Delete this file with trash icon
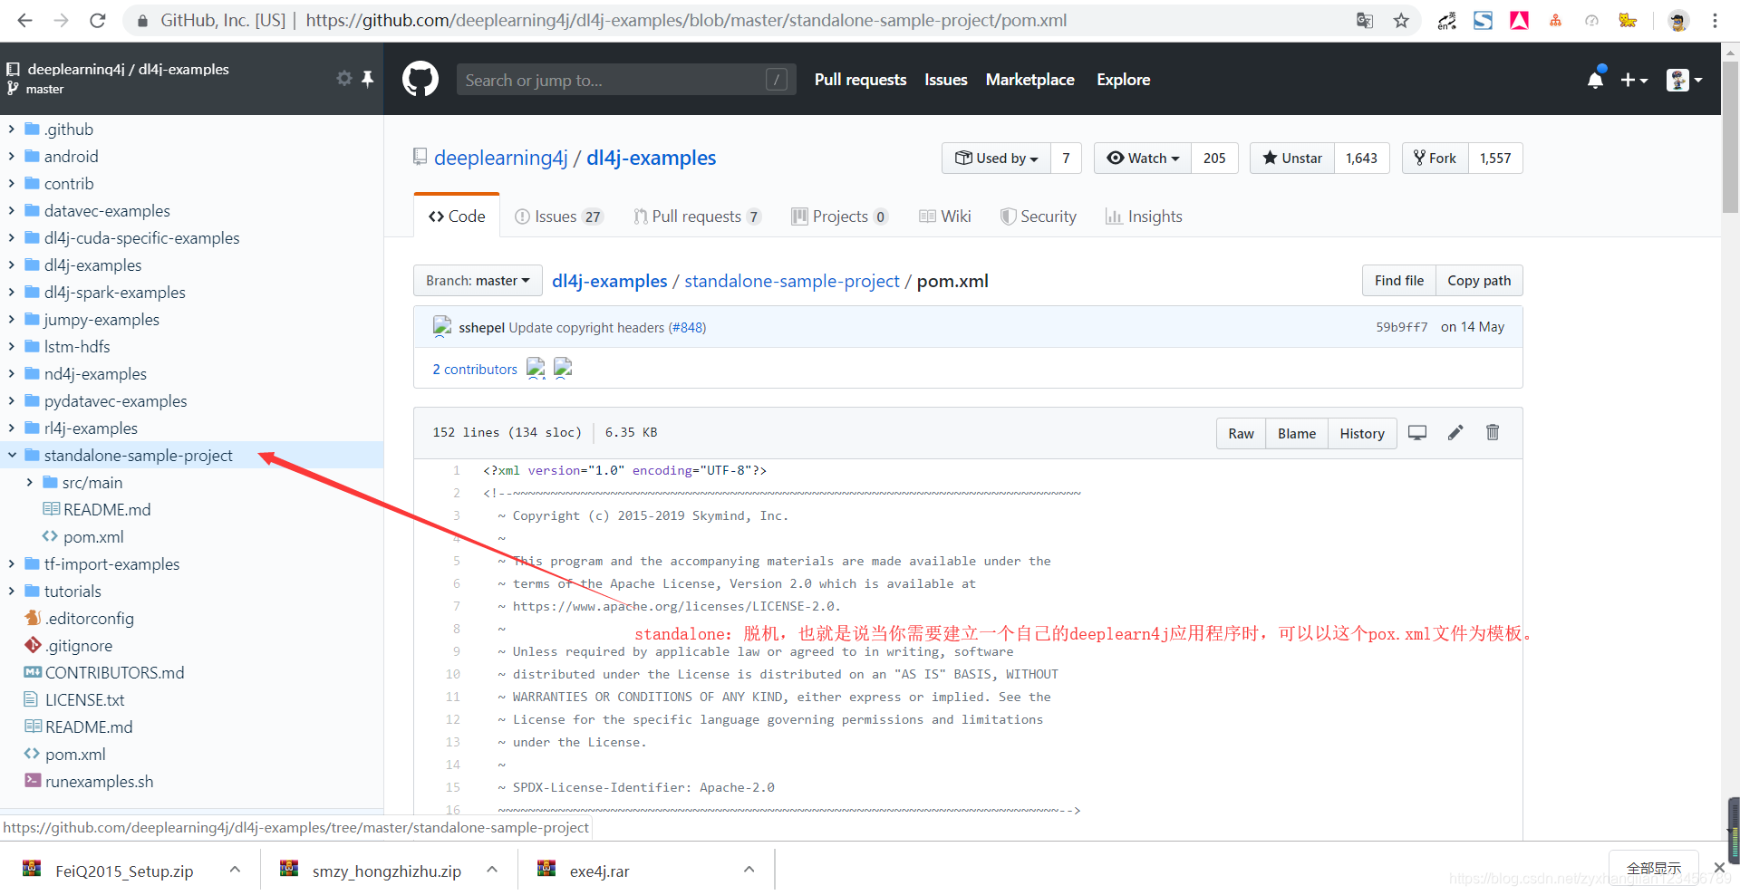 pyautogui.click(x=1493, y=433)
